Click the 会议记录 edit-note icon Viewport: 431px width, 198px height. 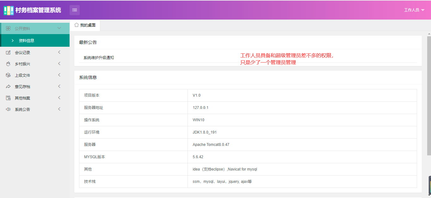pyautogui.click(x=8, y=52)
